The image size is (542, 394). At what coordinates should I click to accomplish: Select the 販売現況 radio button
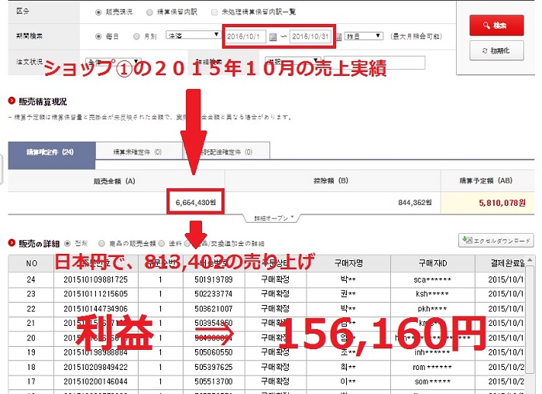click(98, 12)
